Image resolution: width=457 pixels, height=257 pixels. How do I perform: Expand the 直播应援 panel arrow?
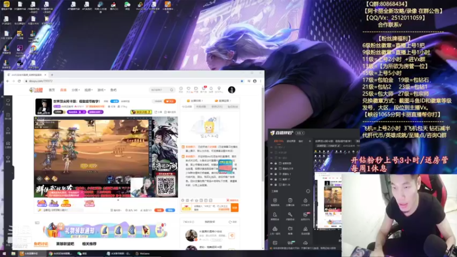click(230, 101)
